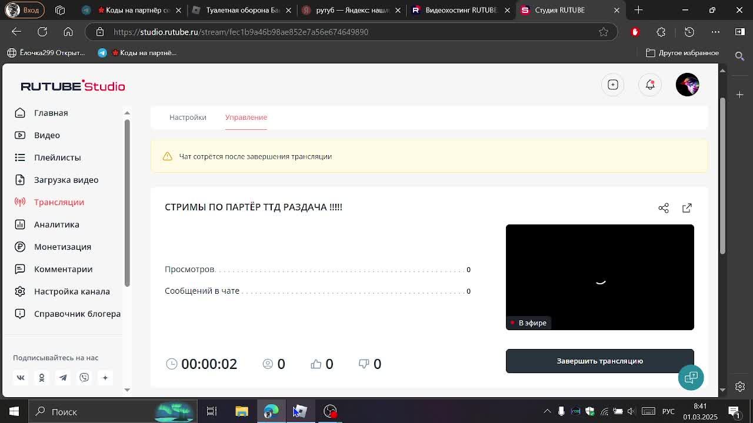Click the page vertical scrollbar thumb

[722, 176]
